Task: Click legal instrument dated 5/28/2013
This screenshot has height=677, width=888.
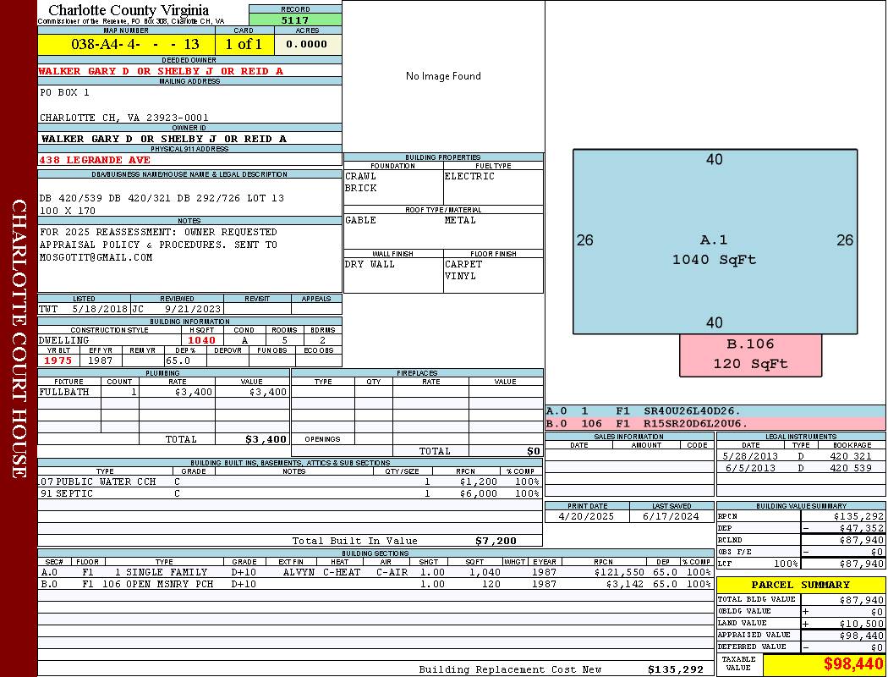Action: [x=799, y=456]
